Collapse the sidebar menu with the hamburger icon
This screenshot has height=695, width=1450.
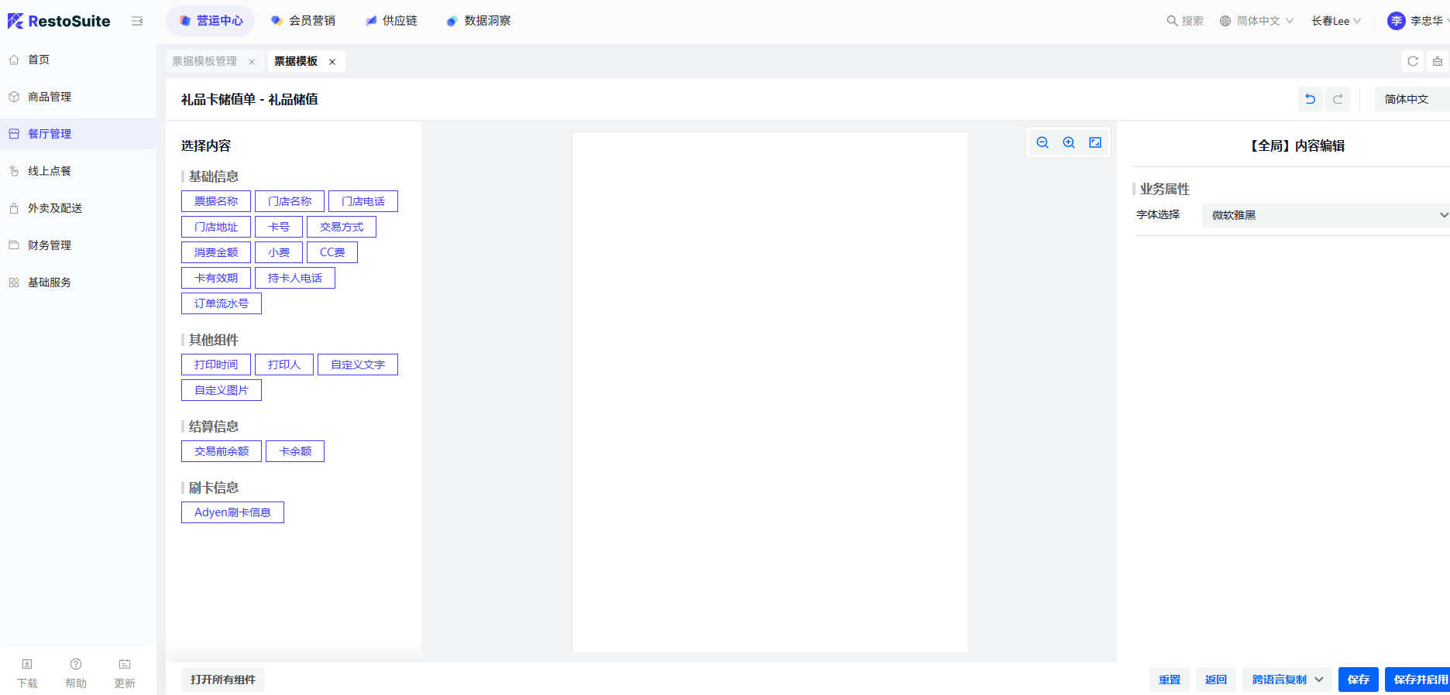tap(137, 21)
